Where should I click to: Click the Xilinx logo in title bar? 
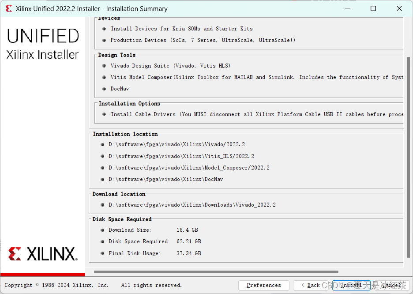(9, 9)
